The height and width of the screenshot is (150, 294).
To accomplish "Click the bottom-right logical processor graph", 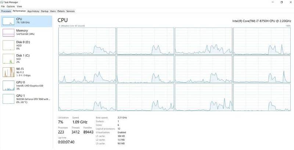I will 262,97.
